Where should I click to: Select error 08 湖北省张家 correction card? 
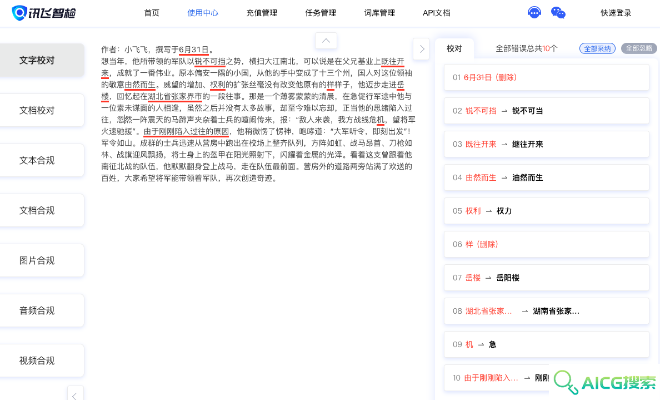[x=546, y=311]
